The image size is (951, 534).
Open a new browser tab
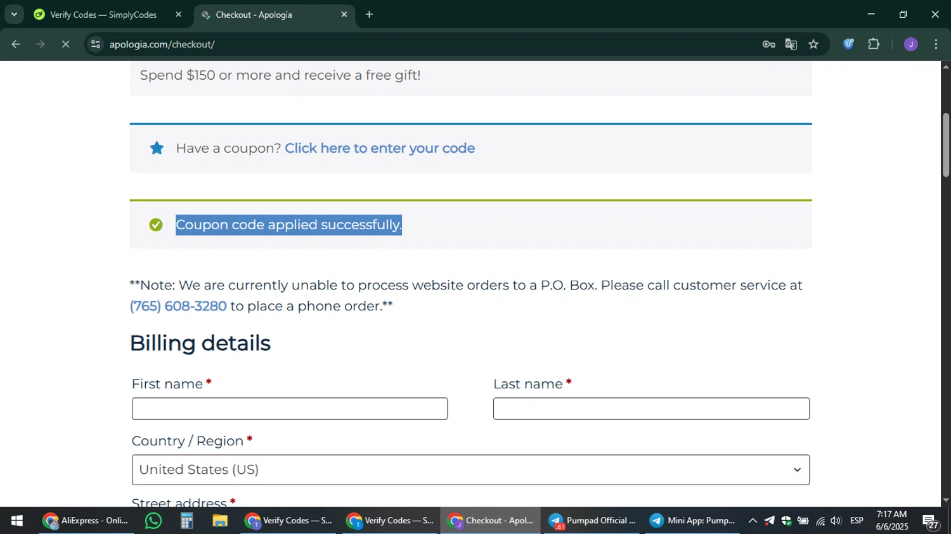(370, 15)
